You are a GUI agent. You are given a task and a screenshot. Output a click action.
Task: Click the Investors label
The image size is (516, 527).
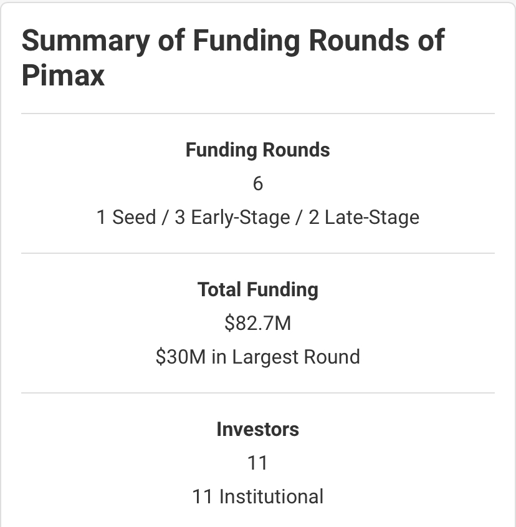(x=257, y=429)
